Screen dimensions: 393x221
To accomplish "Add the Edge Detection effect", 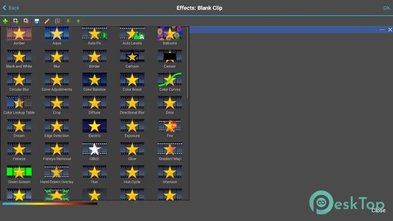I will pyautogui.click(x=57, y=129).
